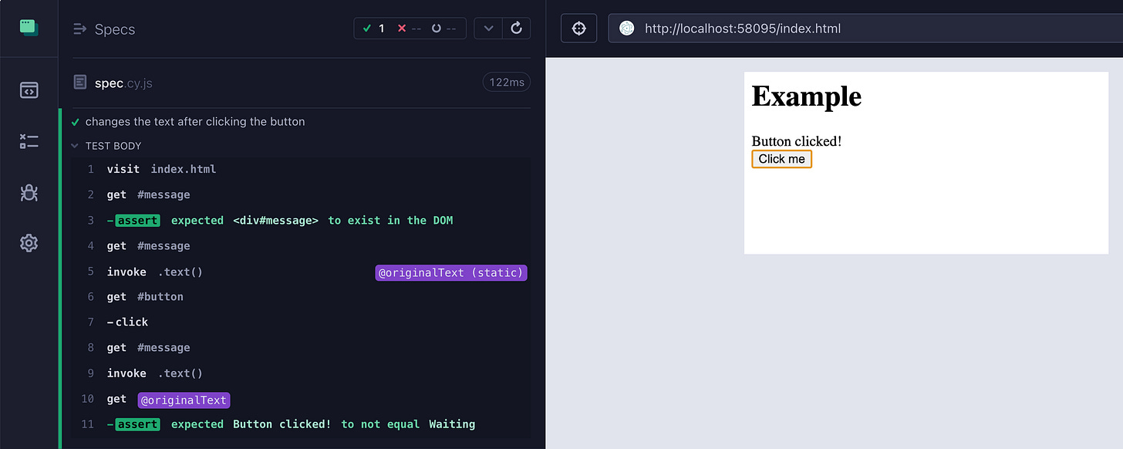The image size is (1123, 449).
Task: Select command 4 get #message
Action: 301,245
